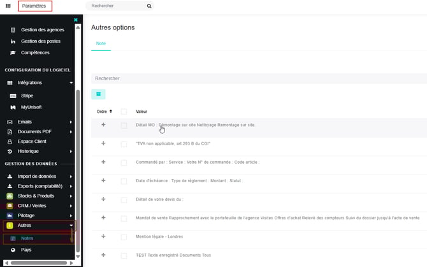The image size is (427, 267).
Task: Click the drag handle for TVA note
Action: tap(103, 143)
